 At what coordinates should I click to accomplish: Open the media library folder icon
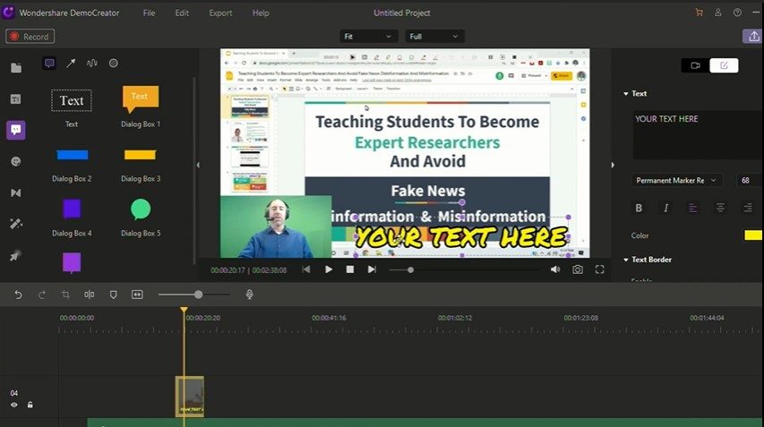pyautogui.click(x=16, y=68)
